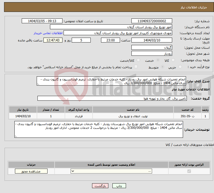The image size is (214, 193).
Task: Click the ایجاد کننده درخواست field
Action: coord(118,33)
